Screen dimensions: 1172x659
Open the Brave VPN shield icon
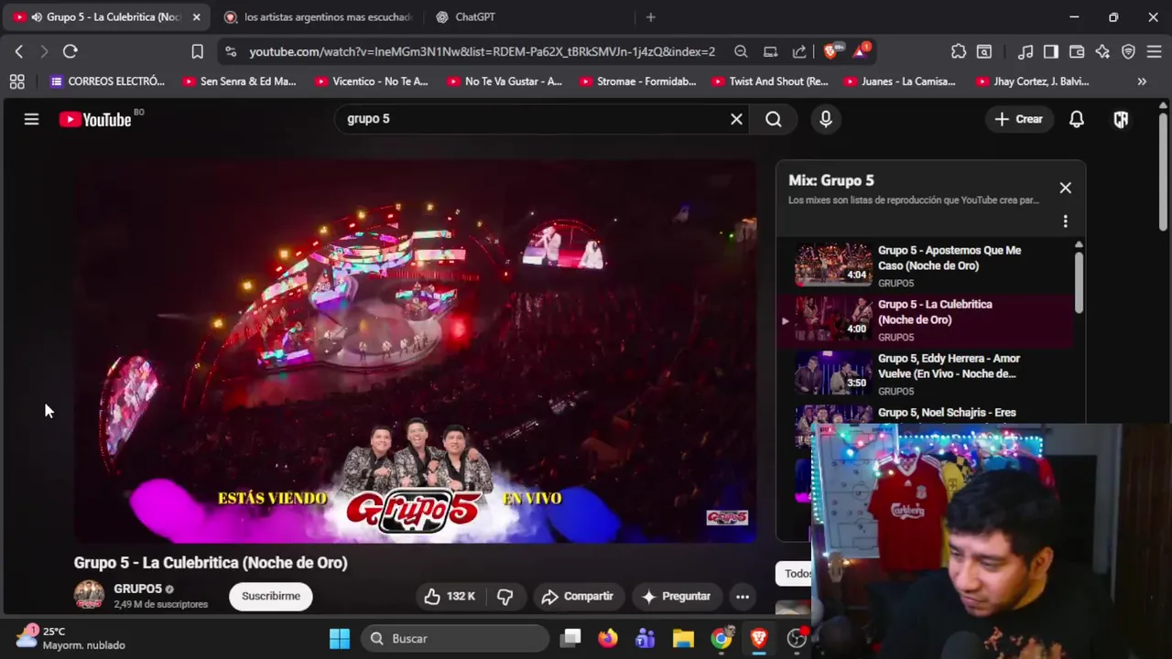click(1128, 52)
